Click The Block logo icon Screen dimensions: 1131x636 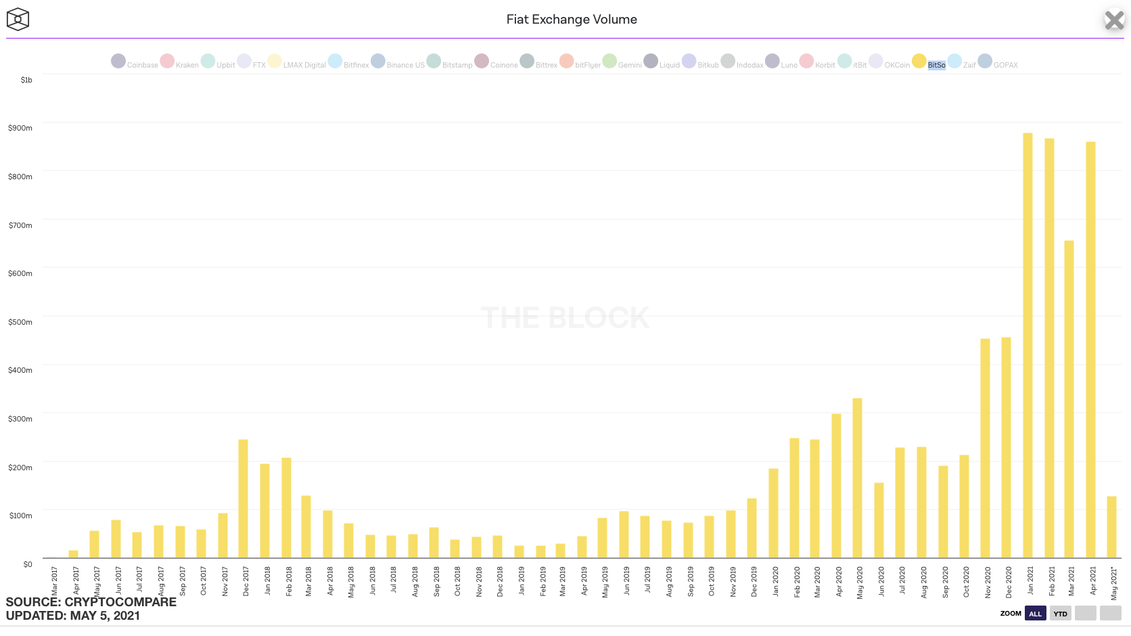(x=18, y=19)
